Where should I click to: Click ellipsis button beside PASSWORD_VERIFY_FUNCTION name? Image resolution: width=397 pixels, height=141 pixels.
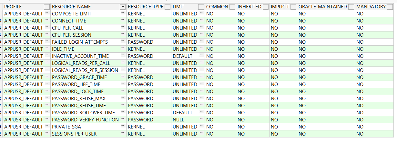(x=123, y=119)
